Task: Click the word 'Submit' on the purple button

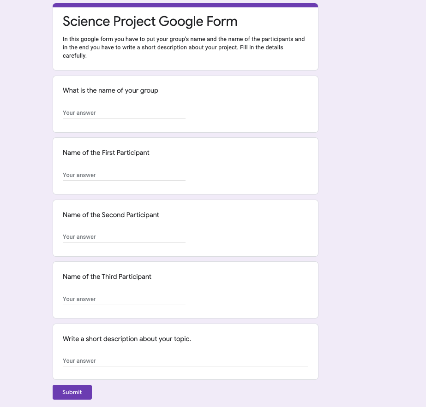Action: 72,392
